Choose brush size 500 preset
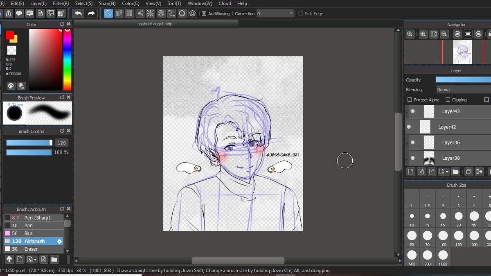The height and width of the screenshot is (276, 491). point(412,258)
